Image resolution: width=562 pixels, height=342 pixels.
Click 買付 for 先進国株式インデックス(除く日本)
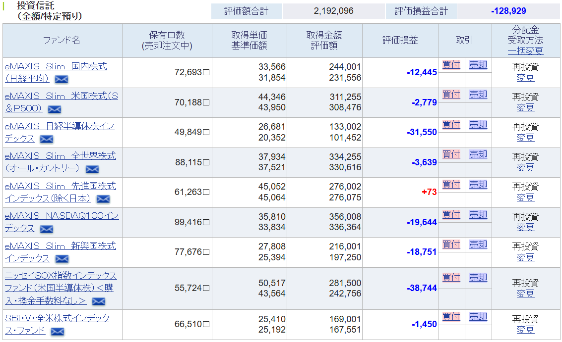tap(451, 184)
